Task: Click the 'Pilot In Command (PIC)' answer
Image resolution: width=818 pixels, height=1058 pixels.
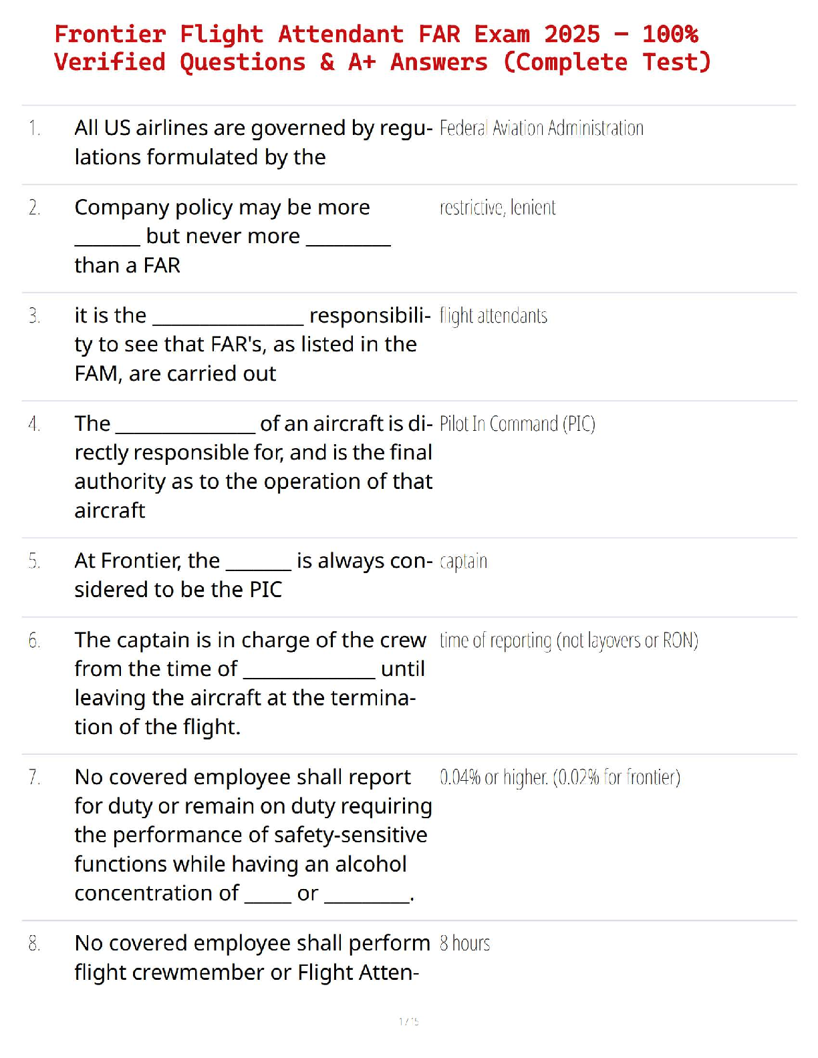Action: coord(517,424)
